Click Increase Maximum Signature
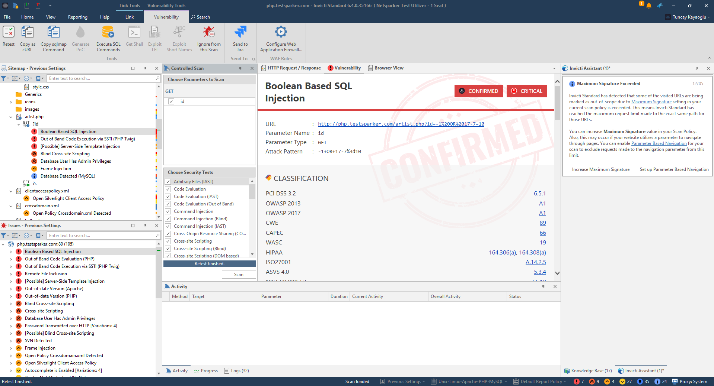The width and height of the screenshot is (714, 386). coord(601,169)
